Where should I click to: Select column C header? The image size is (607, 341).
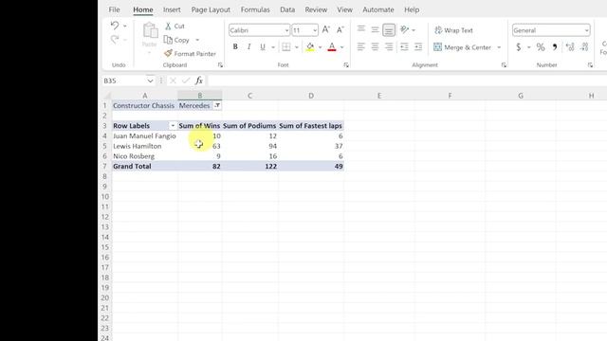click(249, 96)
